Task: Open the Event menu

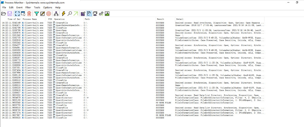Action: (19, 8)
